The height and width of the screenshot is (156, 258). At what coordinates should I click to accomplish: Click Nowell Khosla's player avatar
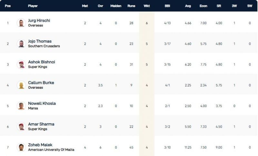pyautogui.click(x=21, y=106)
